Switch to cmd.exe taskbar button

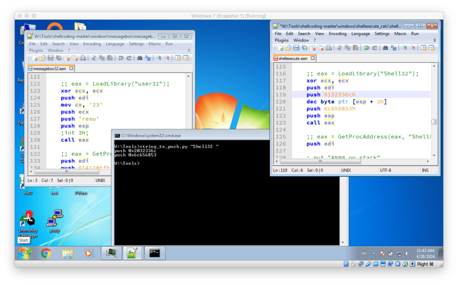tap(154, 253)
